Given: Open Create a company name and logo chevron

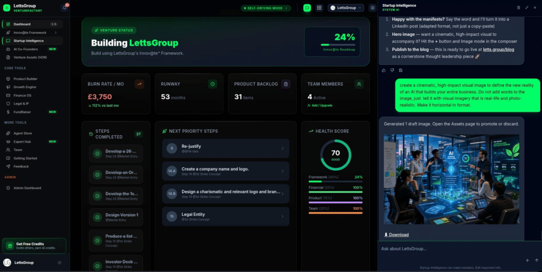Looking at the screenshot, I should pos(283,171).
